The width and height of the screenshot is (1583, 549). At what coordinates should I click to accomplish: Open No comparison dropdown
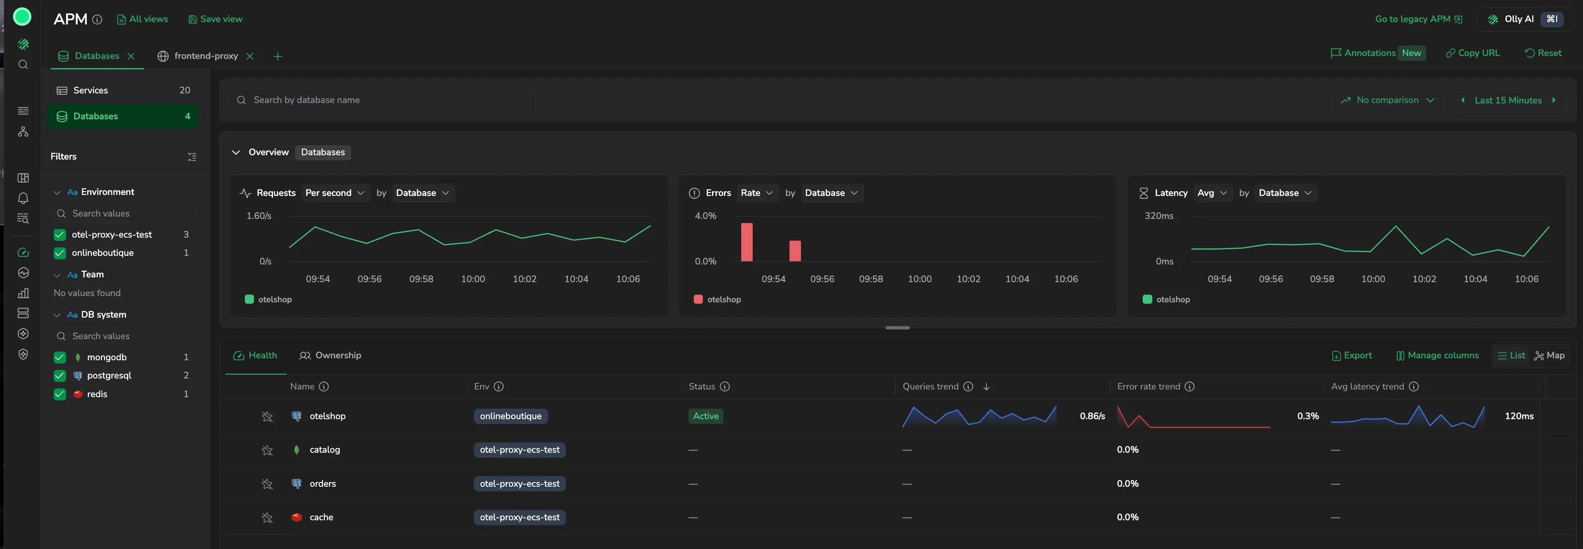point(1387,100)
